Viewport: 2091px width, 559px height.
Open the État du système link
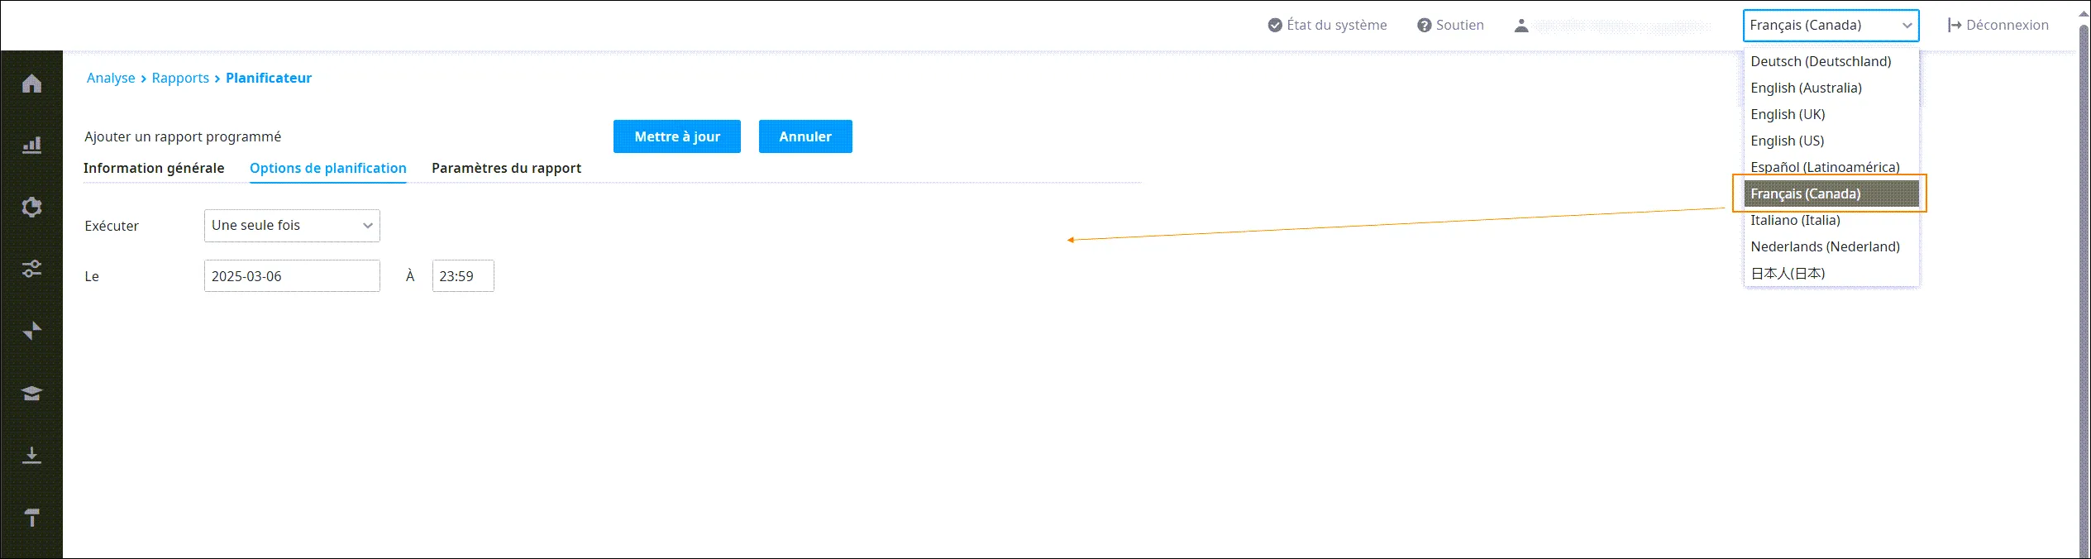point(1337,26)
